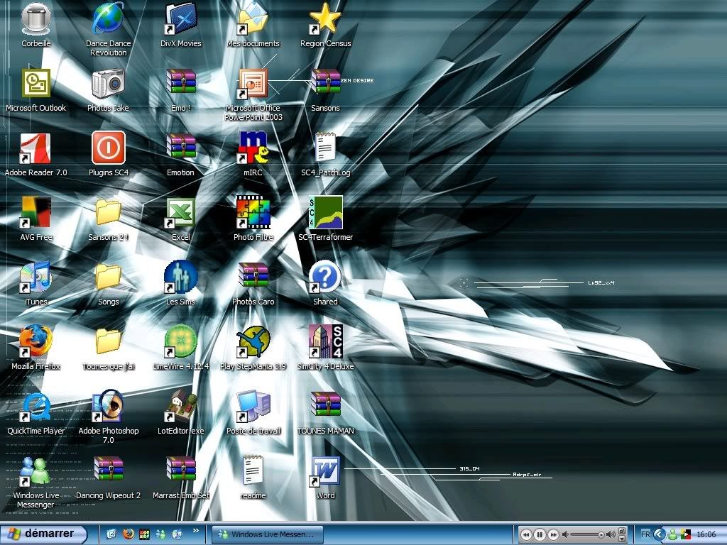
Task: Launch Windows Live Messenger desktop shortcut
Action: (35, 482)
